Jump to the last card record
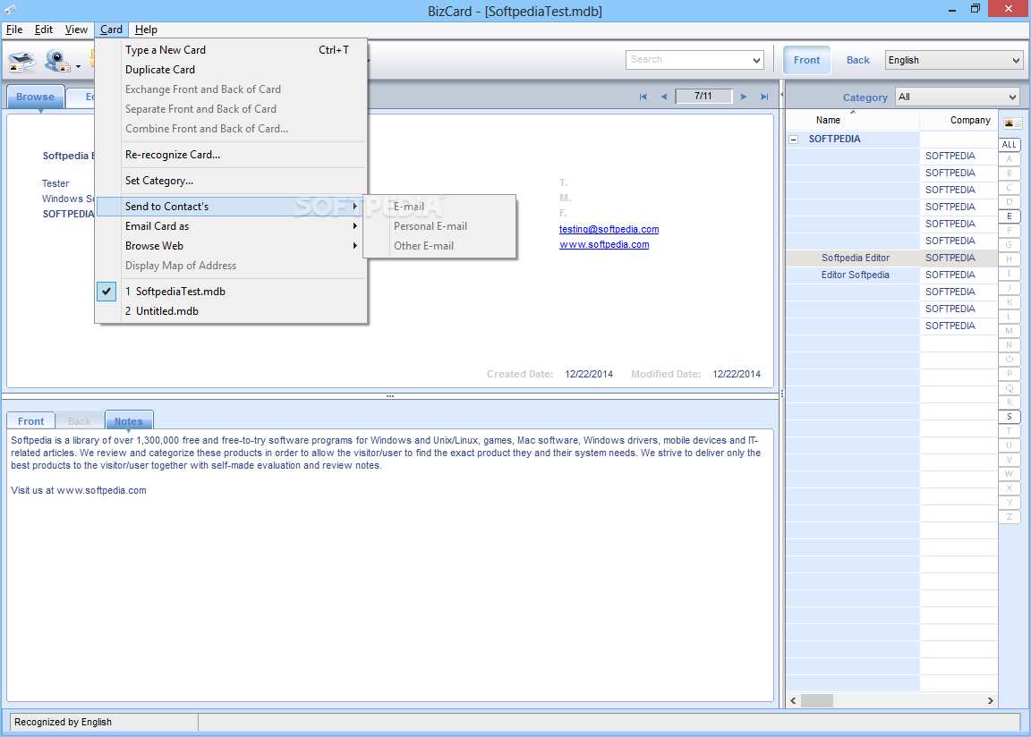 (764, 97)
